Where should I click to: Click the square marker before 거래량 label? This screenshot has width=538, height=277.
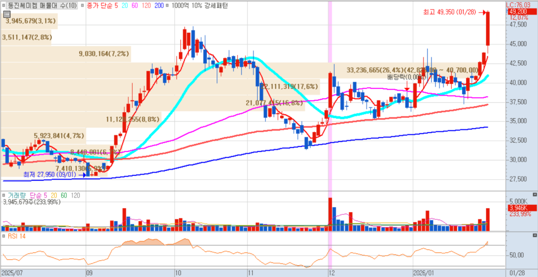(4, 195)
